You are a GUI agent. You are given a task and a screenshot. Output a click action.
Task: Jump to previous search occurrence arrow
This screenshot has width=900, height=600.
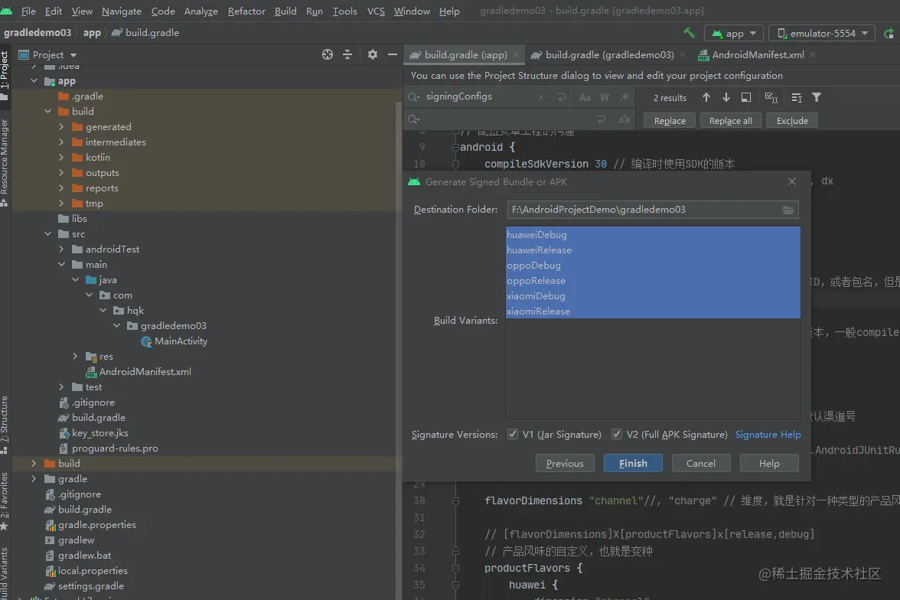706,98
